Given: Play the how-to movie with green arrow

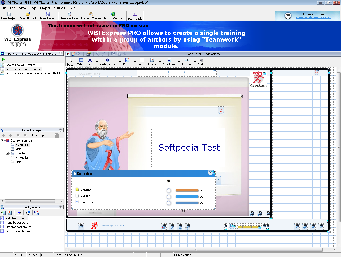Looking at the screenshot, I should pyautogui.click(x=3, y=59).
